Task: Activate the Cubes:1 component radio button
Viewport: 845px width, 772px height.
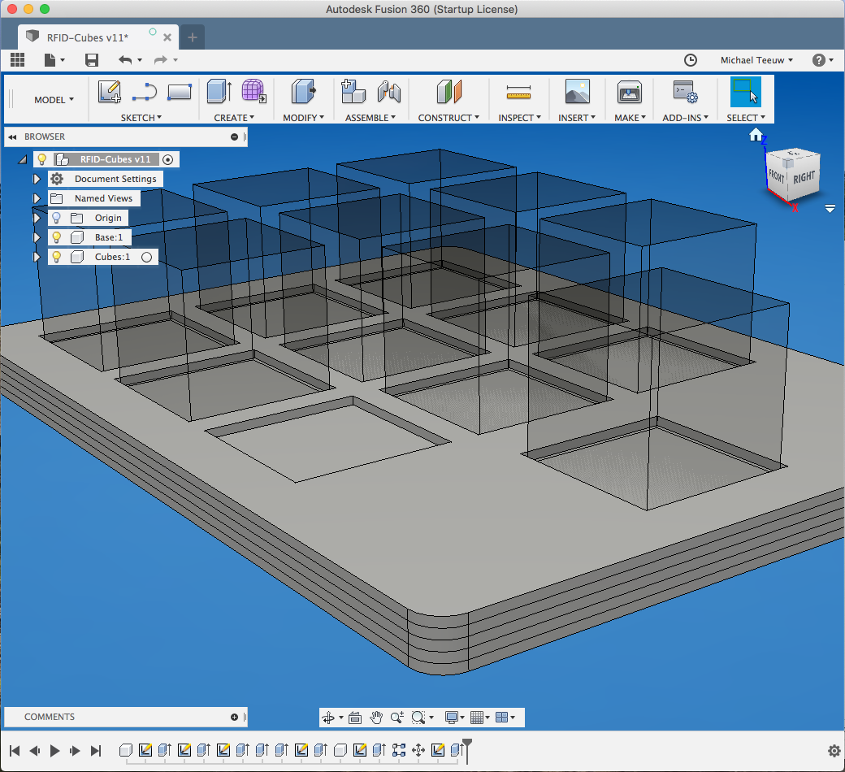Action: coord(147,257)
